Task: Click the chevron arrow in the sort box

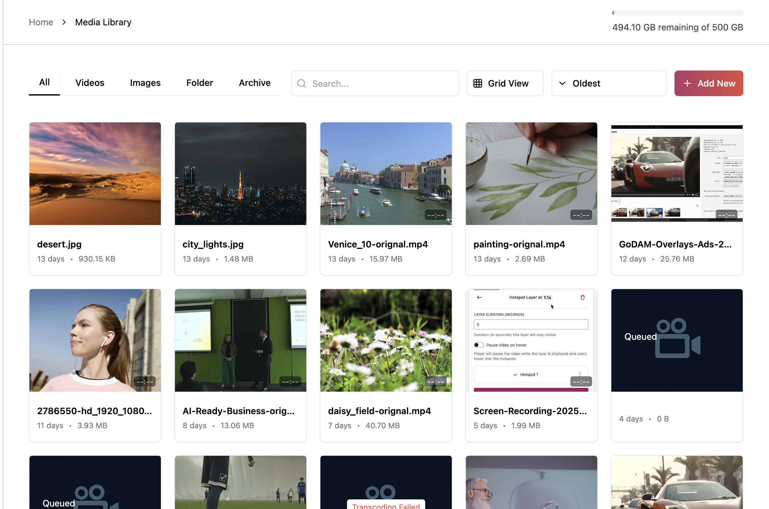Action: [562, 83]
